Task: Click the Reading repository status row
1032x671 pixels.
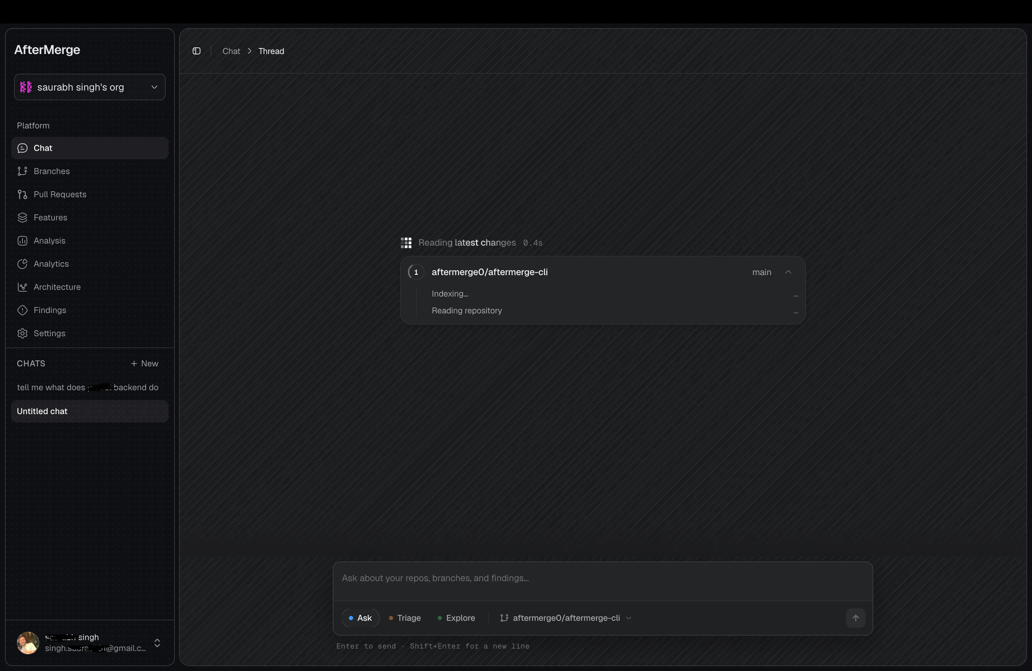Action: (x=614, y=311)
